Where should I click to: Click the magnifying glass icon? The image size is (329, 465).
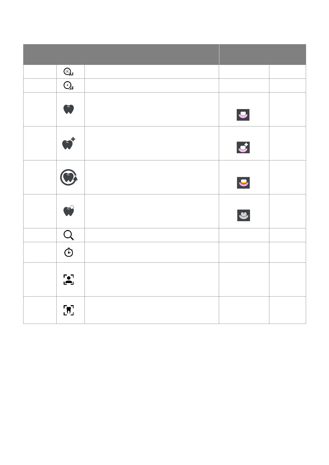point(69,235)
